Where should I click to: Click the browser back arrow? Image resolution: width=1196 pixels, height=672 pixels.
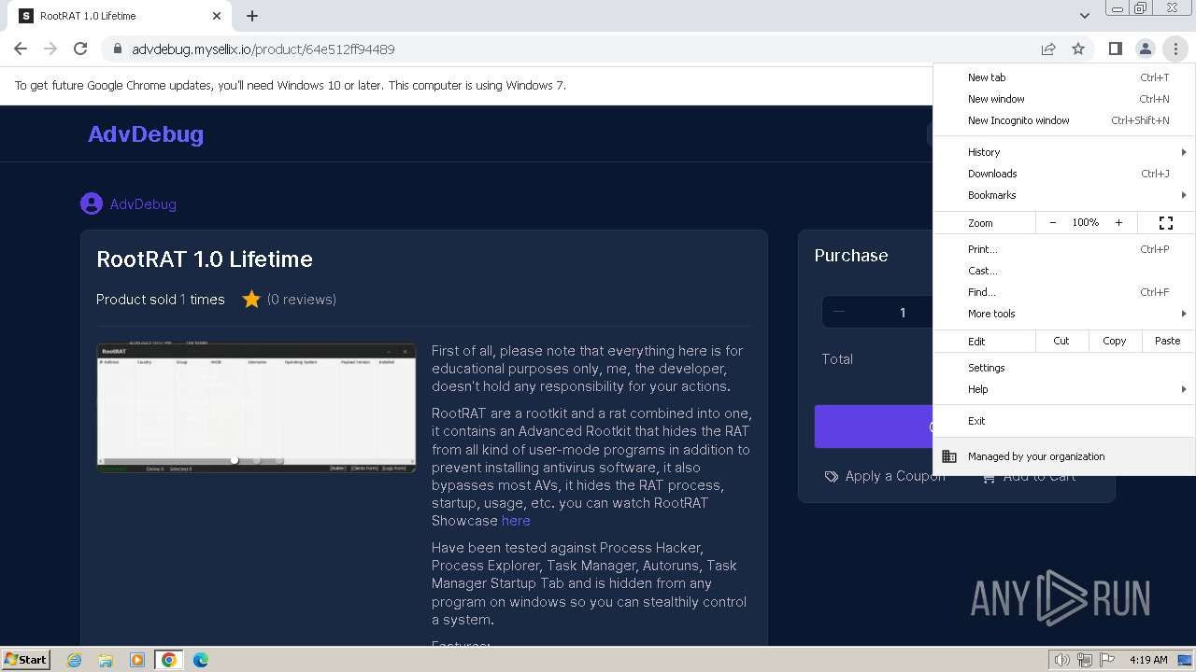[x=21, y=49]
